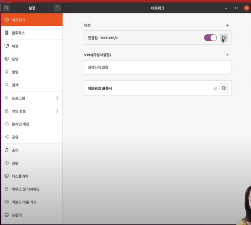The width and height of the screenshot is (251, 225).
Task: Click the 공유 sidebar label
Action: pos(15,137)
